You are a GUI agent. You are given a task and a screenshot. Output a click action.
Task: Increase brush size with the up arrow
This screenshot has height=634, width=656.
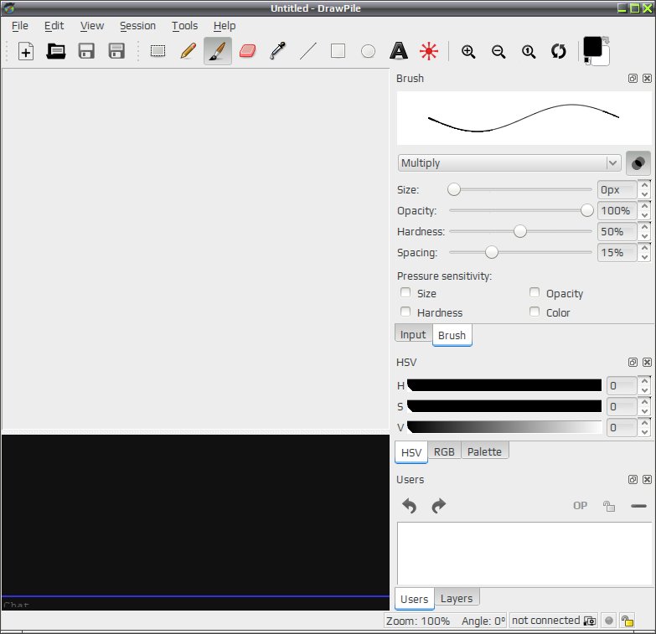(x=645, y=185)
